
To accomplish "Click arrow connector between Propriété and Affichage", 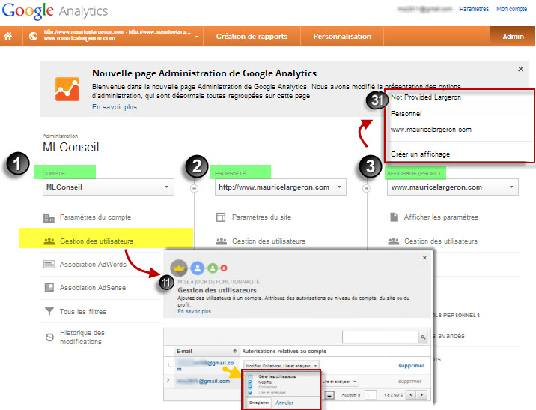I will pos(366,188).
